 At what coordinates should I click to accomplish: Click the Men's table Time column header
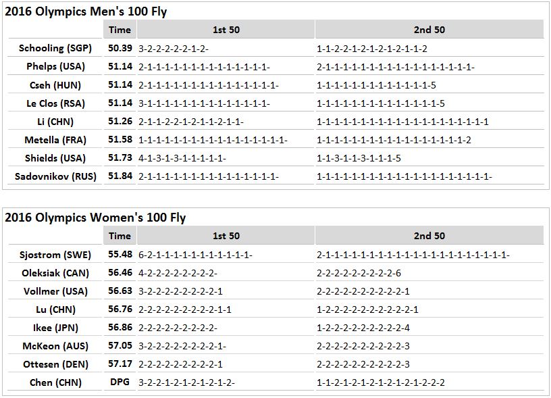(x=120, y=30)
